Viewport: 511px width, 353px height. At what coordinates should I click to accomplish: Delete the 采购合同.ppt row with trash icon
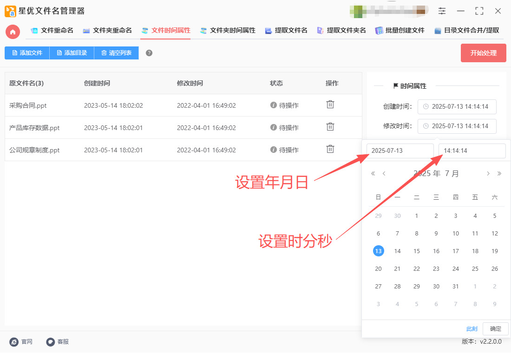(330, 105)
